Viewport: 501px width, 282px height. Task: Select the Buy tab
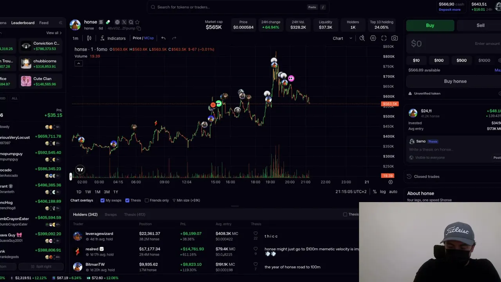pyautogui.click(x=430, y=25)
